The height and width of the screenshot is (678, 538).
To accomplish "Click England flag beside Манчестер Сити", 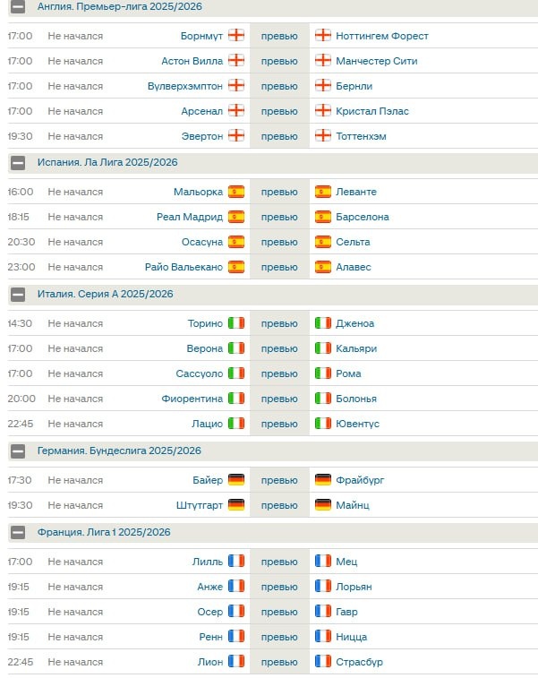I will click(323, 61).
